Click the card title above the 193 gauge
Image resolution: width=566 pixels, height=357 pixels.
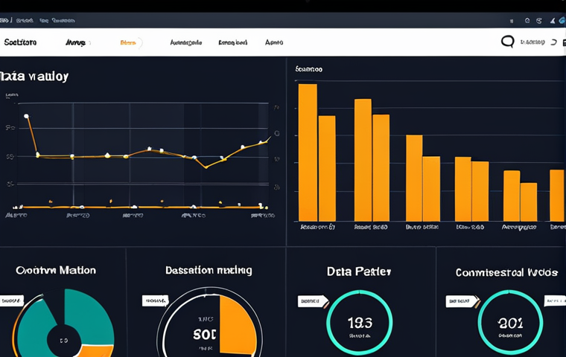click(359, 271)
